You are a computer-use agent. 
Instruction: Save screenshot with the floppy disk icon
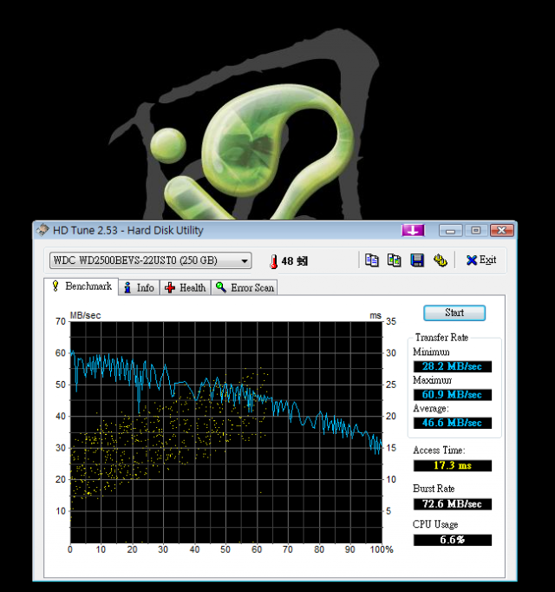tap(417, 260)
